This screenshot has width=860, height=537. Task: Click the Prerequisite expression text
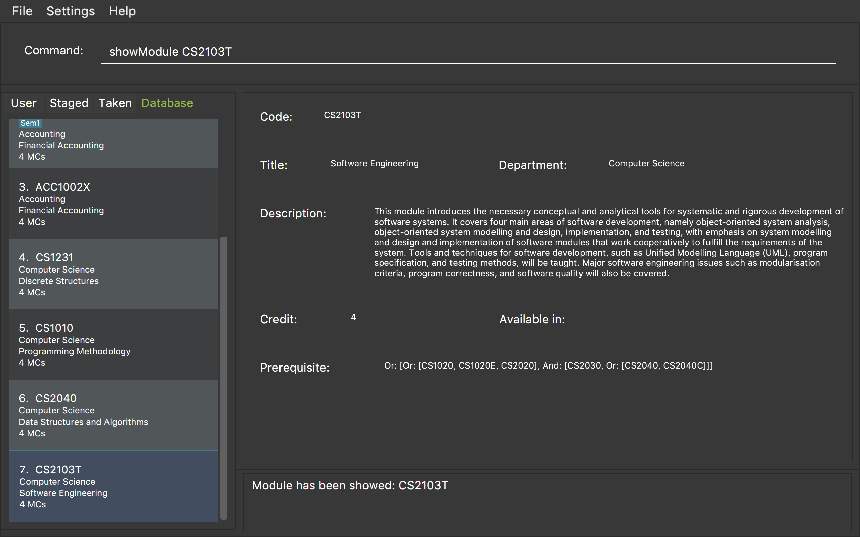point(548,365)
